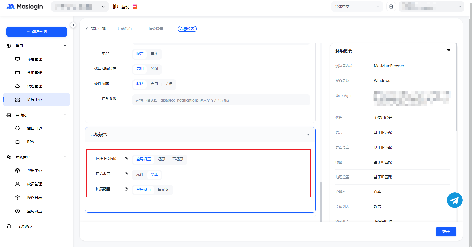Viewport: 472px width, 247px height.
Task: Click the help icon beside 还原上次网页
Action: (x=126, y=159)
